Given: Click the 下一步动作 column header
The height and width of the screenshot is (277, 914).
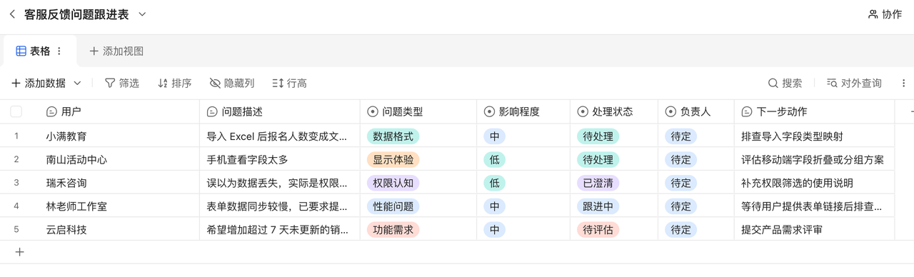Looking at the screenshot, I should 815,112.
